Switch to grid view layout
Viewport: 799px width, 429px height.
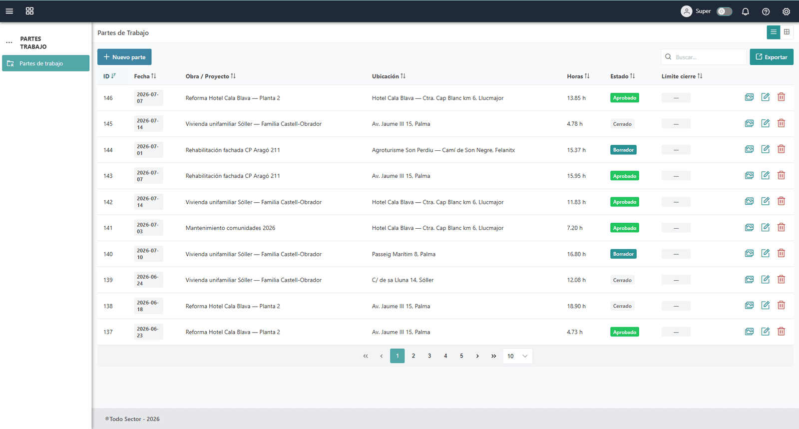(787, 32)
